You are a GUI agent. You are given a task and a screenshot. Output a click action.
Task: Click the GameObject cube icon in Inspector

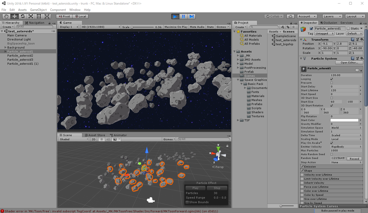click(x=303, y=29)
